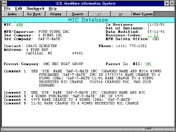Open the Edit menu
Image resolution: width=176 pixels, height=132 pixels.
19,9
